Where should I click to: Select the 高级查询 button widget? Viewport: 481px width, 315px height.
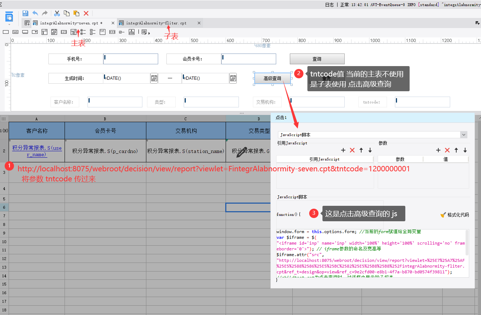272,78
